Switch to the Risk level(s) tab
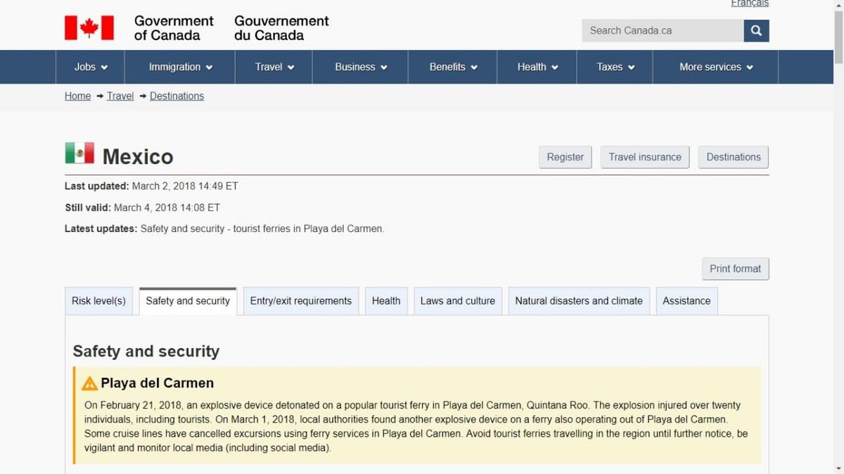 point(98,301)
